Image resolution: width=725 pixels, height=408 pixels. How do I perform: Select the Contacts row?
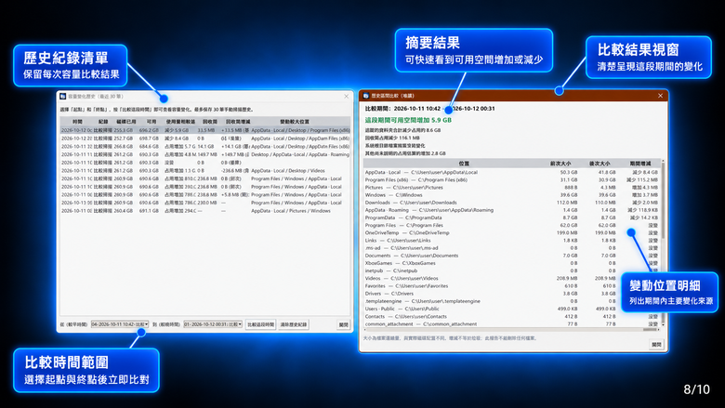(x=512, y=317)
